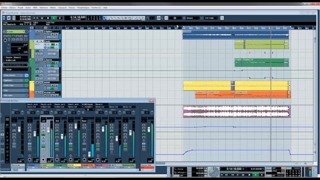This screenshot has height=180, width=320.
Task: Click the mixer horizontal scrollbar
Action: tap(83, 169)
